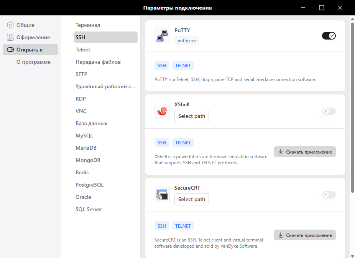Click the SSH tag in XShell card
This screenshot has height=258, width=355.
pos(162,142)
